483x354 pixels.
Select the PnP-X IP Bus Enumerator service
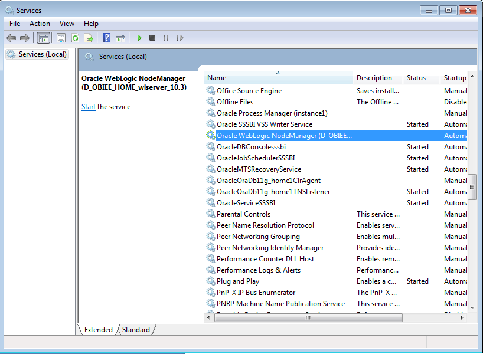[256, 293]
